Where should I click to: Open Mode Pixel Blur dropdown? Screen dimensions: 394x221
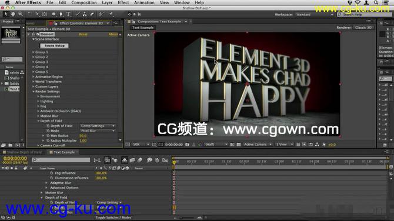click(x=98, y=131)
